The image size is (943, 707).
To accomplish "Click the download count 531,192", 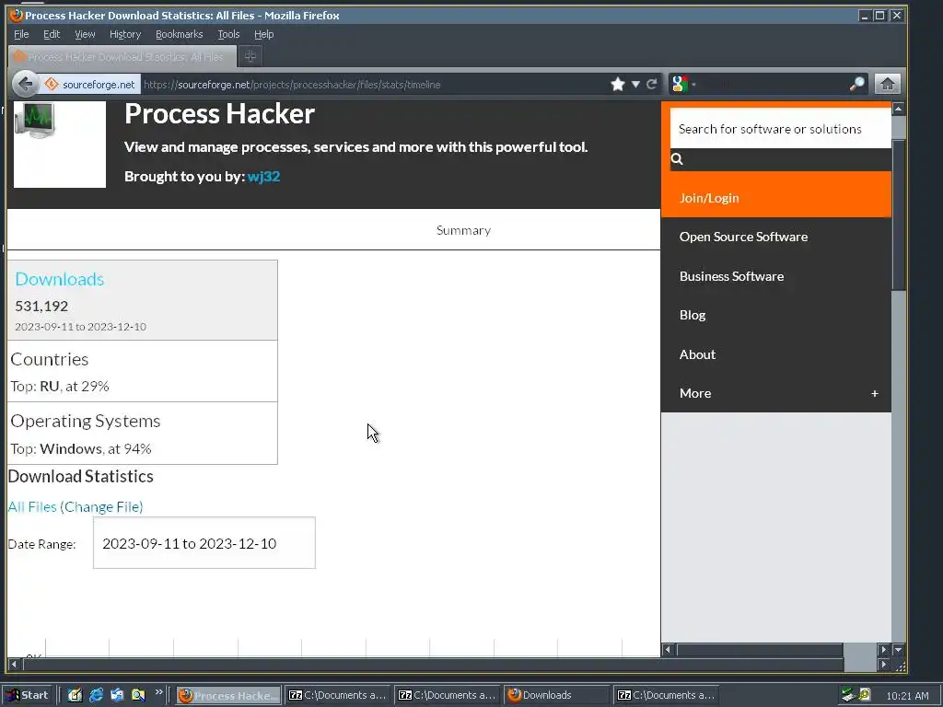I will click(41, 306).
